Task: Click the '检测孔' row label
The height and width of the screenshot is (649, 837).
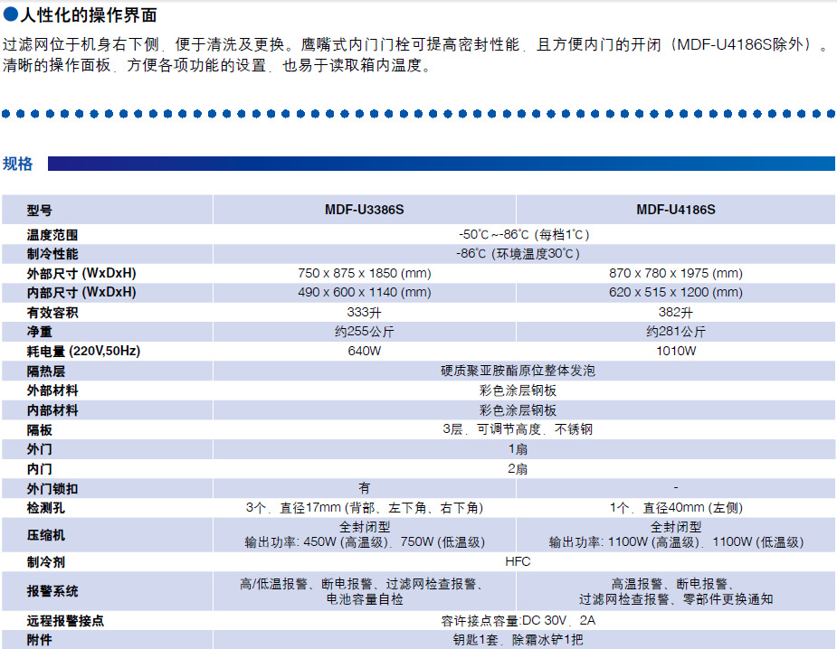Action: pos(46,508)
